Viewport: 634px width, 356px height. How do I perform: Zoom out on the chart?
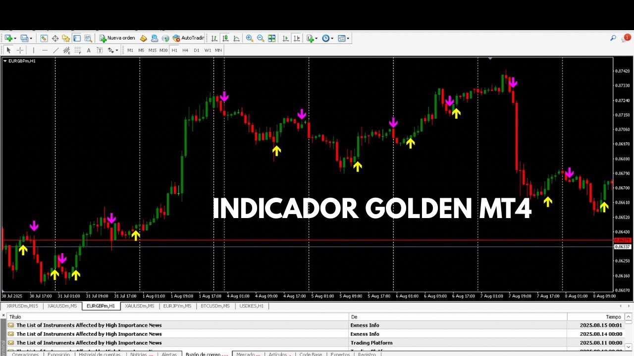[x=261, y=38]
